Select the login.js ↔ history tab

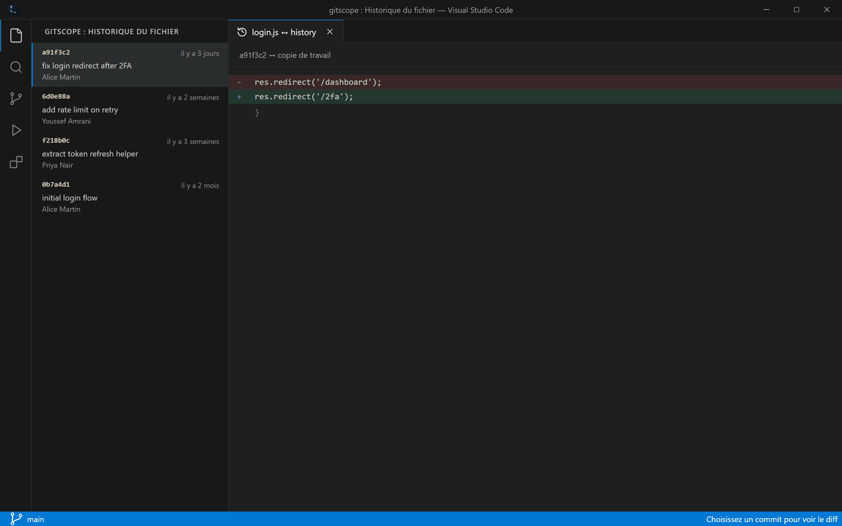point(286,32)
